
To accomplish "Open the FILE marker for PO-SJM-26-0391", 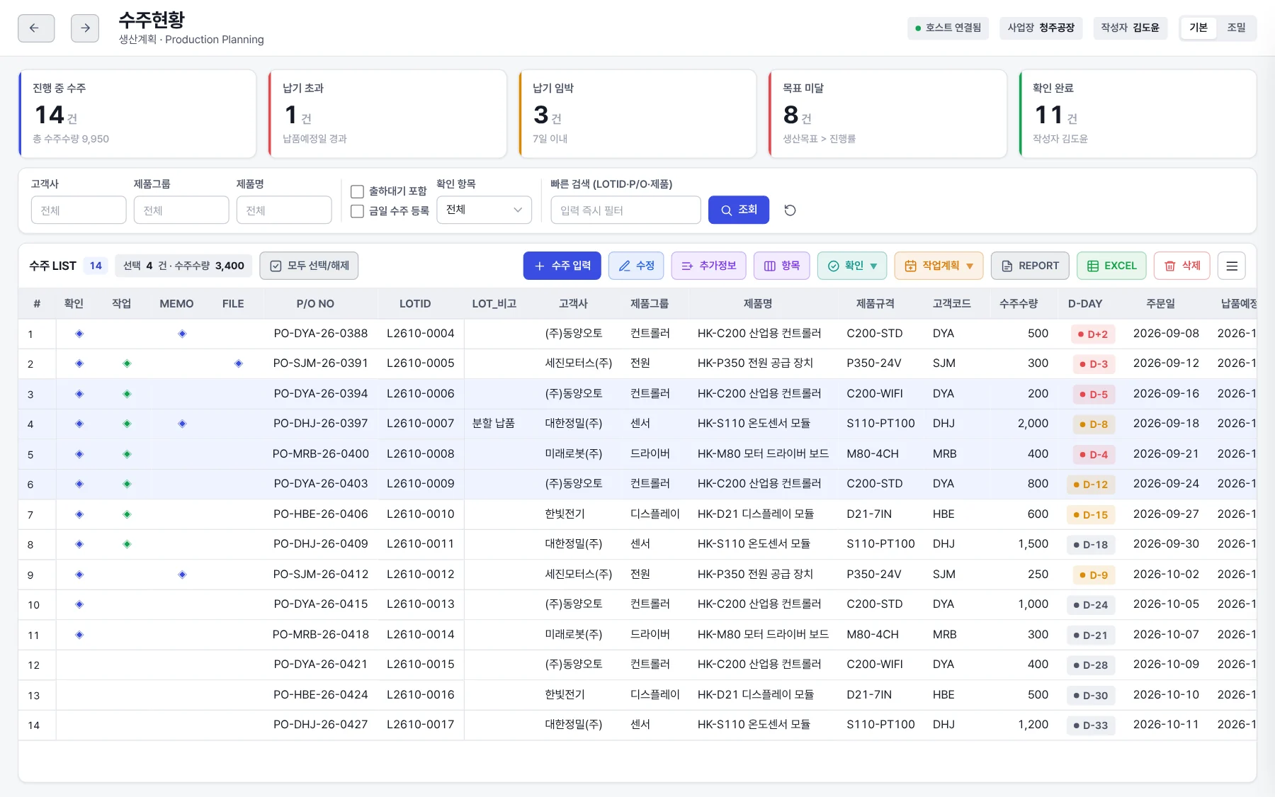I will pos(239,363).
